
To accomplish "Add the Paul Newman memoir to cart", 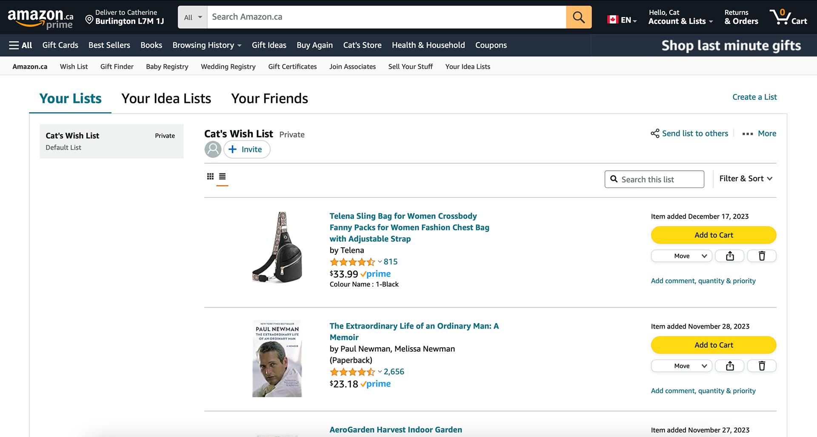I will point(714,345).
